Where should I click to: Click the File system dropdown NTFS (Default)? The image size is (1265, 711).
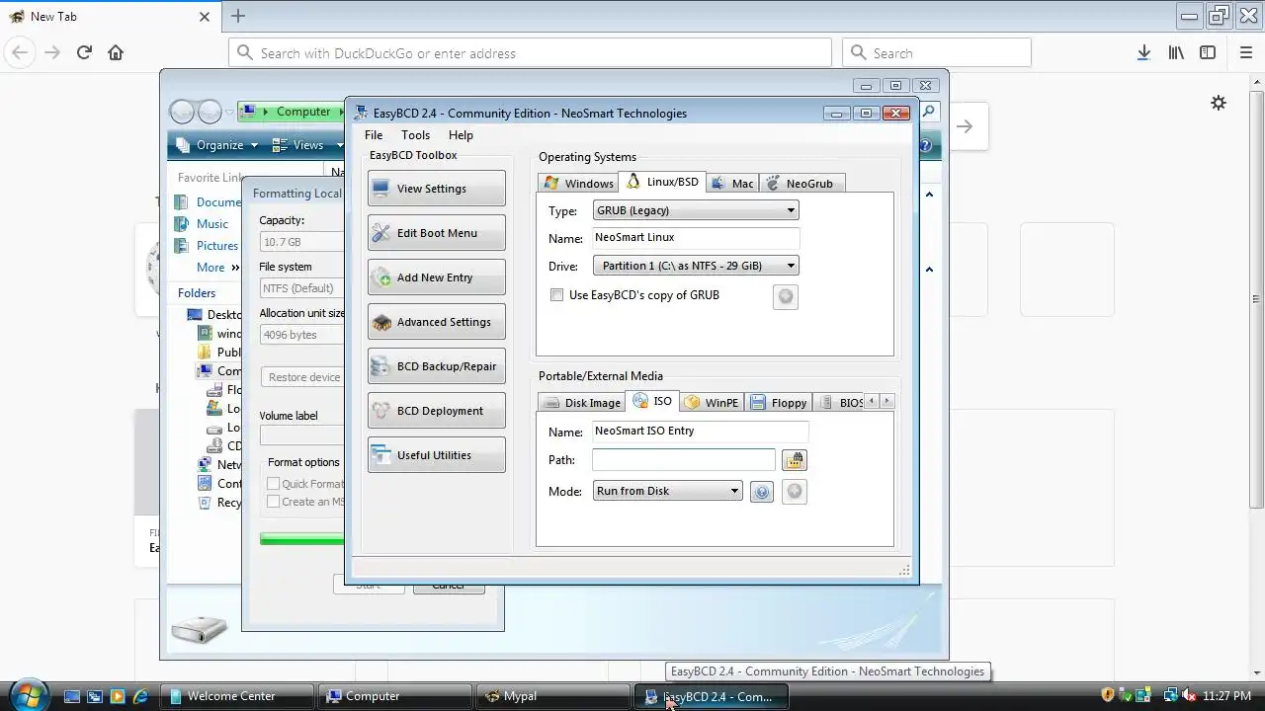301,288
